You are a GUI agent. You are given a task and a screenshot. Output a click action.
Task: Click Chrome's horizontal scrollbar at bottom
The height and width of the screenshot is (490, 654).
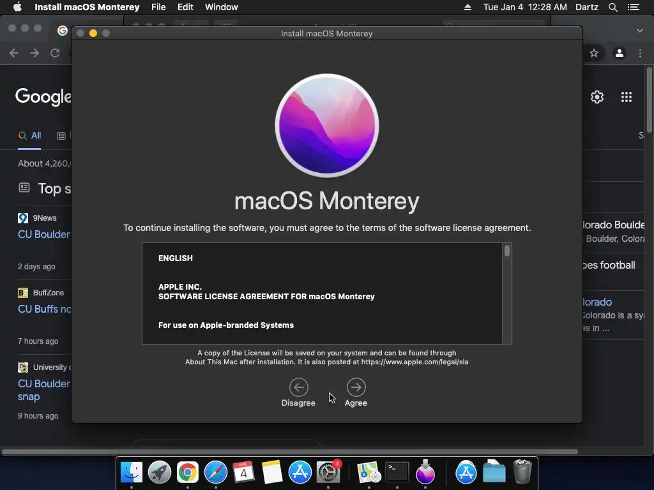[x=289, y=452]
